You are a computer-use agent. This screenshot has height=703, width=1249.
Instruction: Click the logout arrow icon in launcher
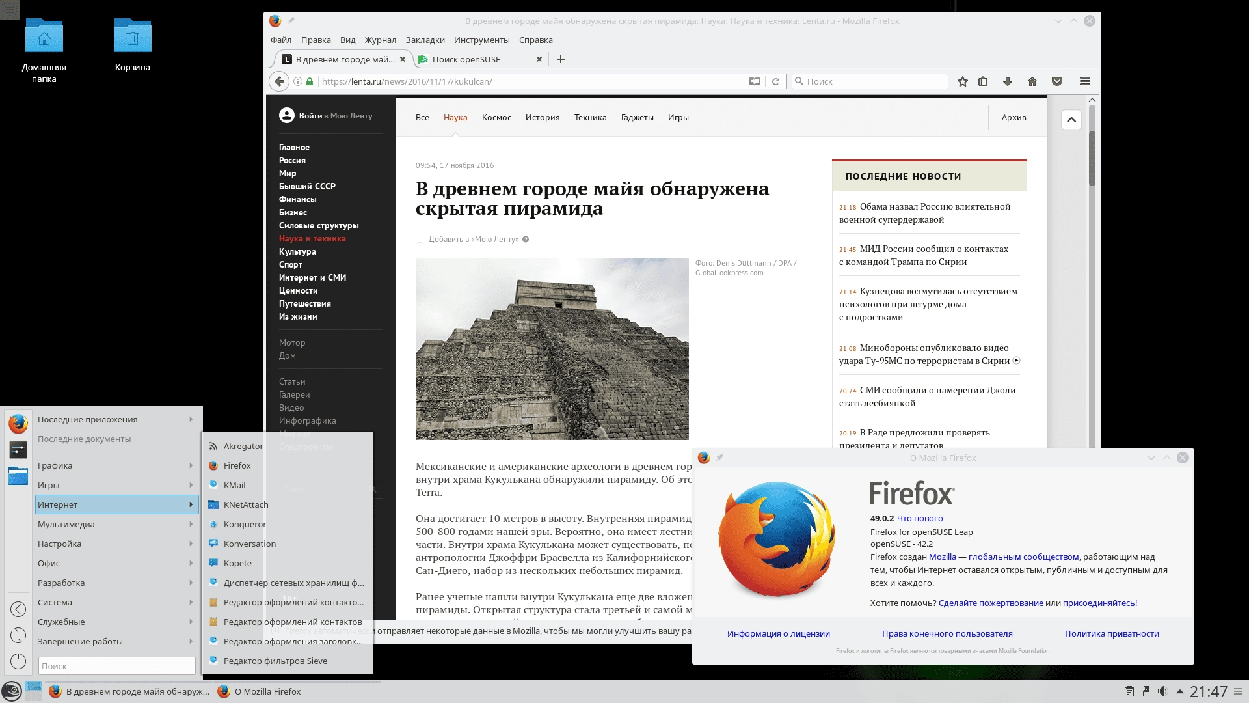tap(18, 609)
